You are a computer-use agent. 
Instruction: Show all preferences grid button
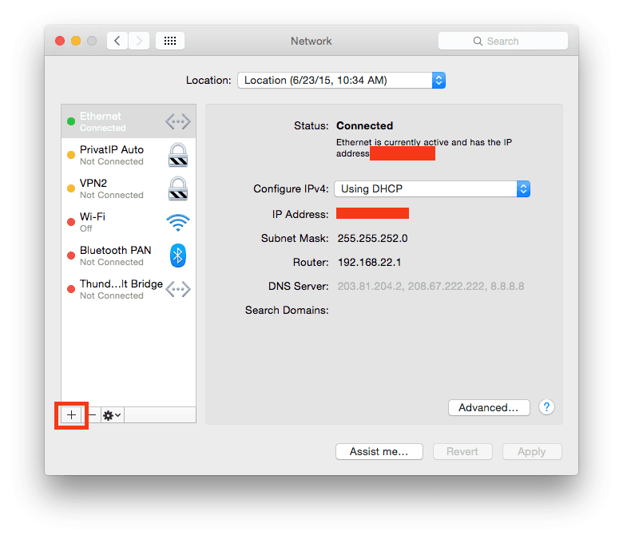point(170,41)
